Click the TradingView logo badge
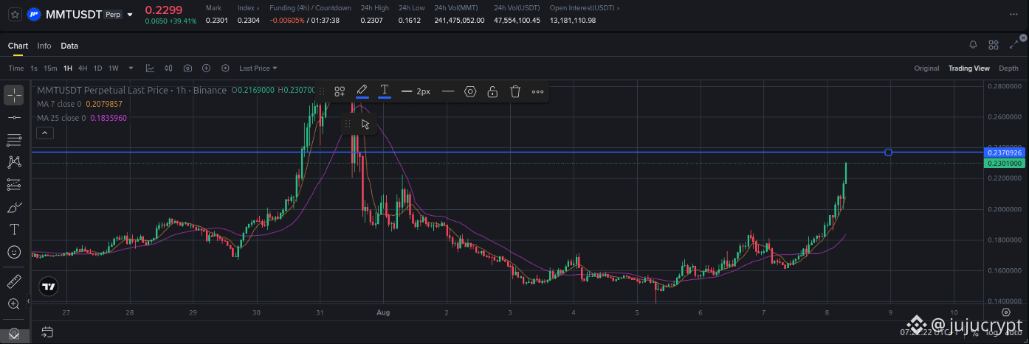Screen dimensions: 1029x344 48,287
